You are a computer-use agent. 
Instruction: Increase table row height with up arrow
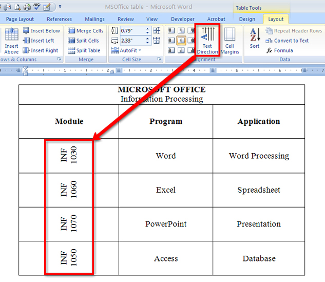pos(147,29)
